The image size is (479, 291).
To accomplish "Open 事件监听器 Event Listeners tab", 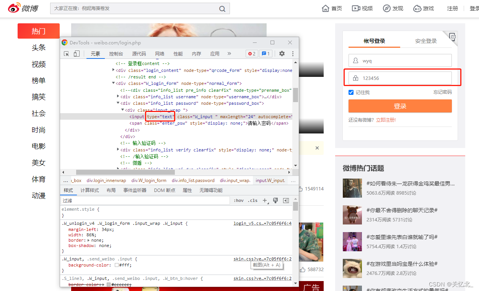I will (x=135, y=190).
